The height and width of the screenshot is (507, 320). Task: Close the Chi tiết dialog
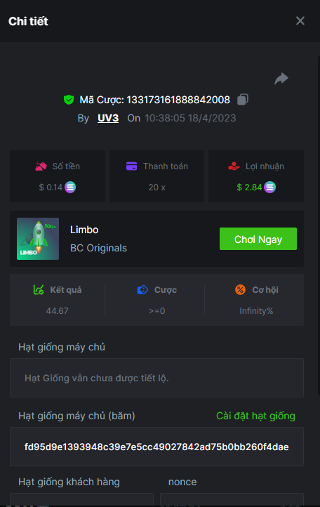click(300, 21)
